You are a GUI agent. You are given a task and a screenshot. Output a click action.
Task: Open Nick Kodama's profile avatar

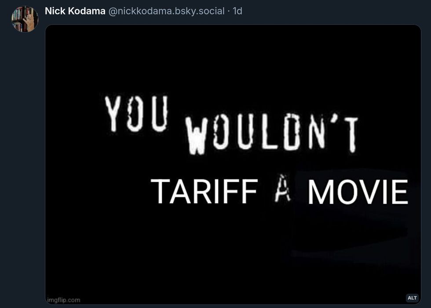tap(25, 19)
